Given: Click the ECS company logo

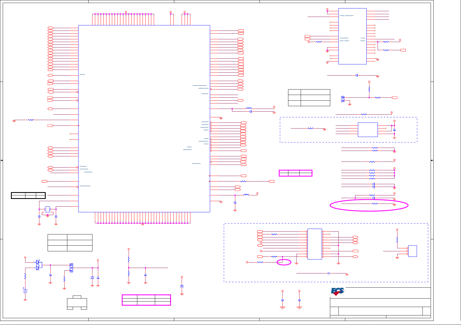Looking at the screenshot, I should tap(338, 292).
